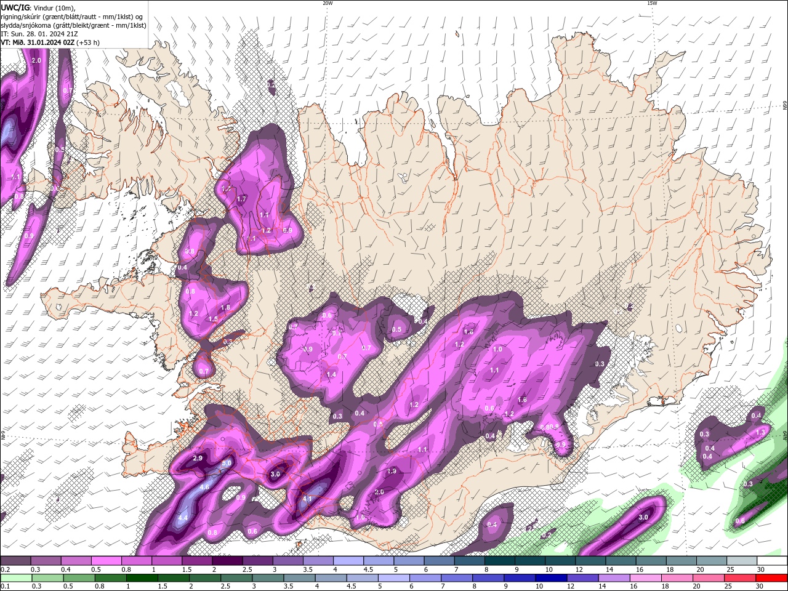Click the '2.9' precipitation value on the map
The image size is (788, 591).
[198, 458]
